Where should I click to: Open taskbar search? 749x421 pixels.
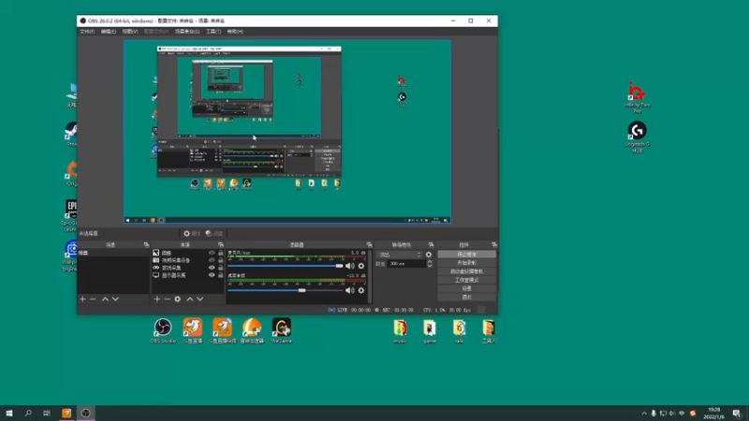pos(28,414)
